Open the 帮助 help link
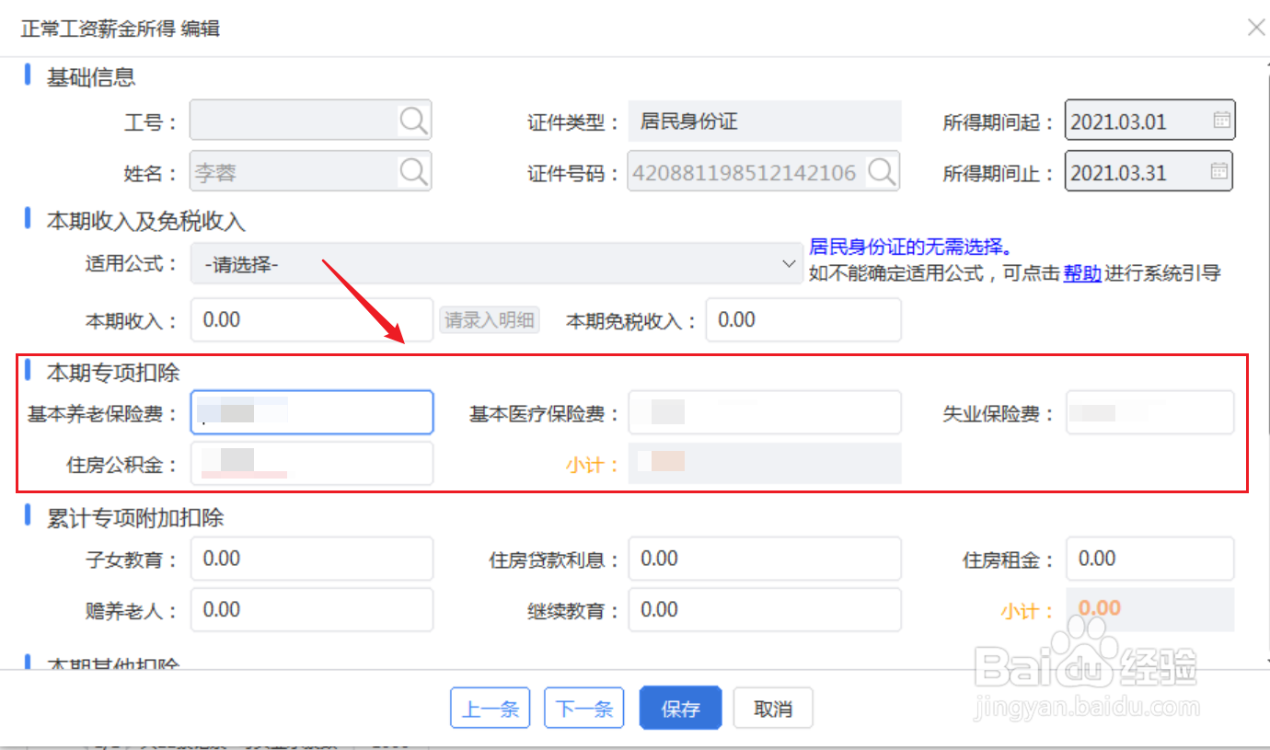The height and width of the screenshot is (750, 1270). [x=1082, y=272]
